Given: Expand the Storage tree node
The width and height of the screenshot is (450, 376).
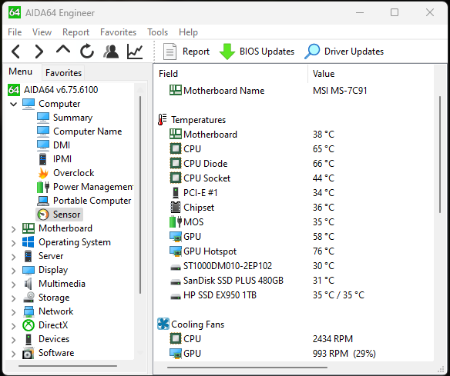Looking at the screenshot, I should 13,298.
